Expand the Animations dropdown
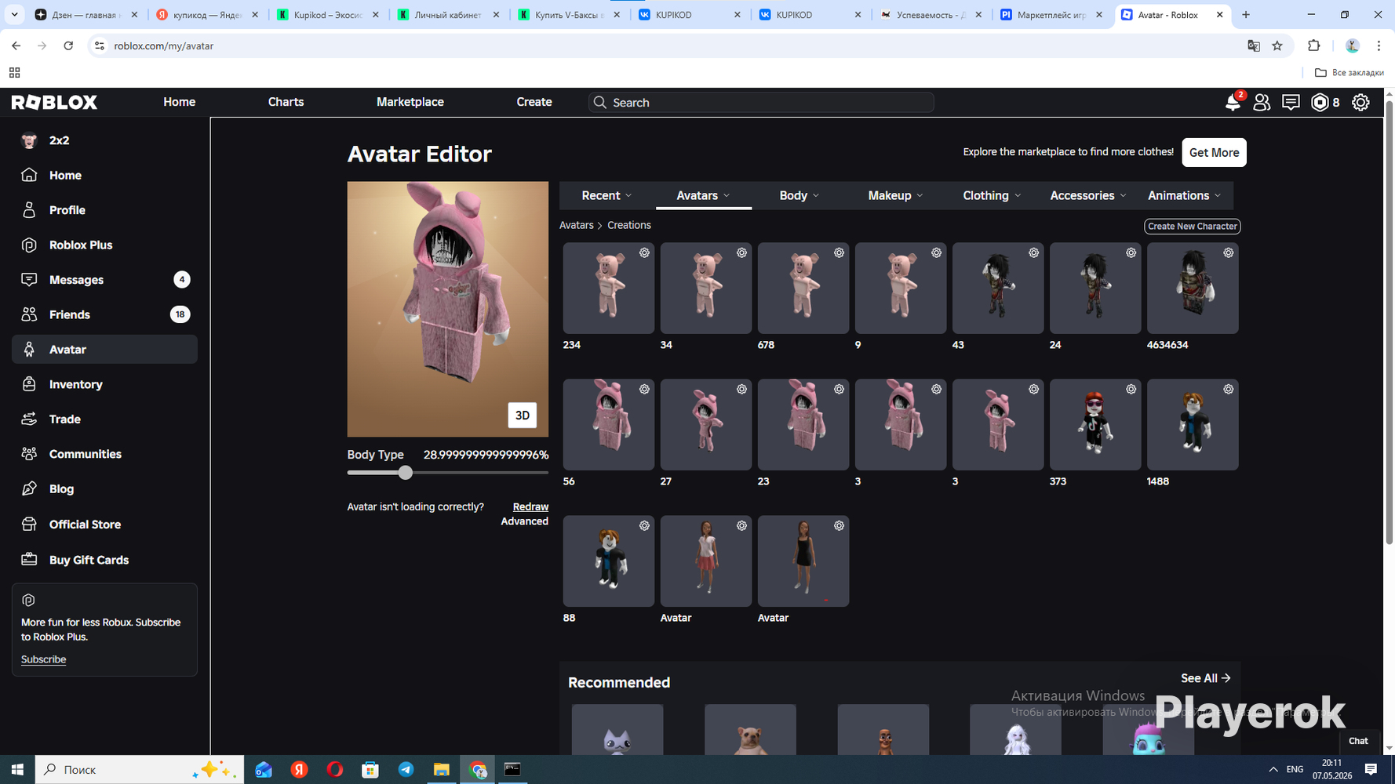Image resolution: width=1395 pixels, height=784 pixels. click(x=1185, y=196)
